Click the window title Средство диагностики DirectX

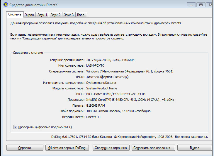33,5
